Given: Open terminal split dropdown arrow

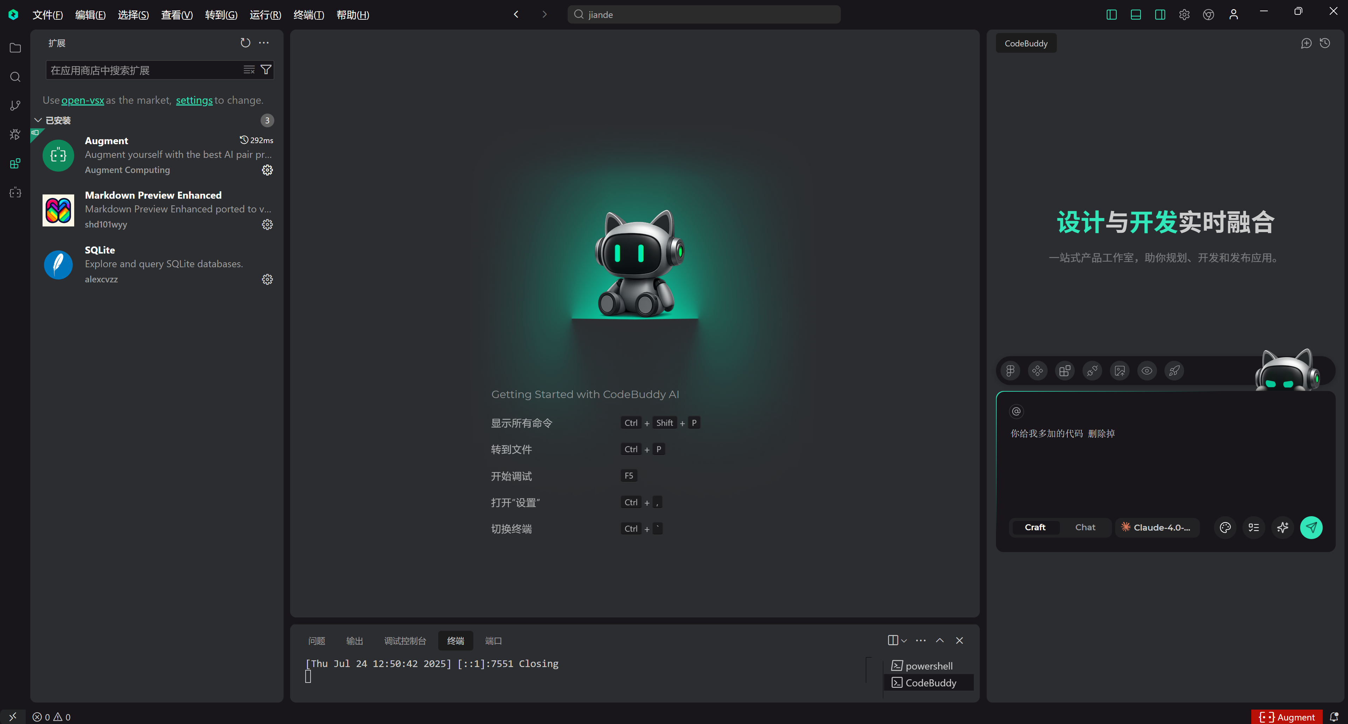Looking at the screenshot, I should [x=904, y=641].
